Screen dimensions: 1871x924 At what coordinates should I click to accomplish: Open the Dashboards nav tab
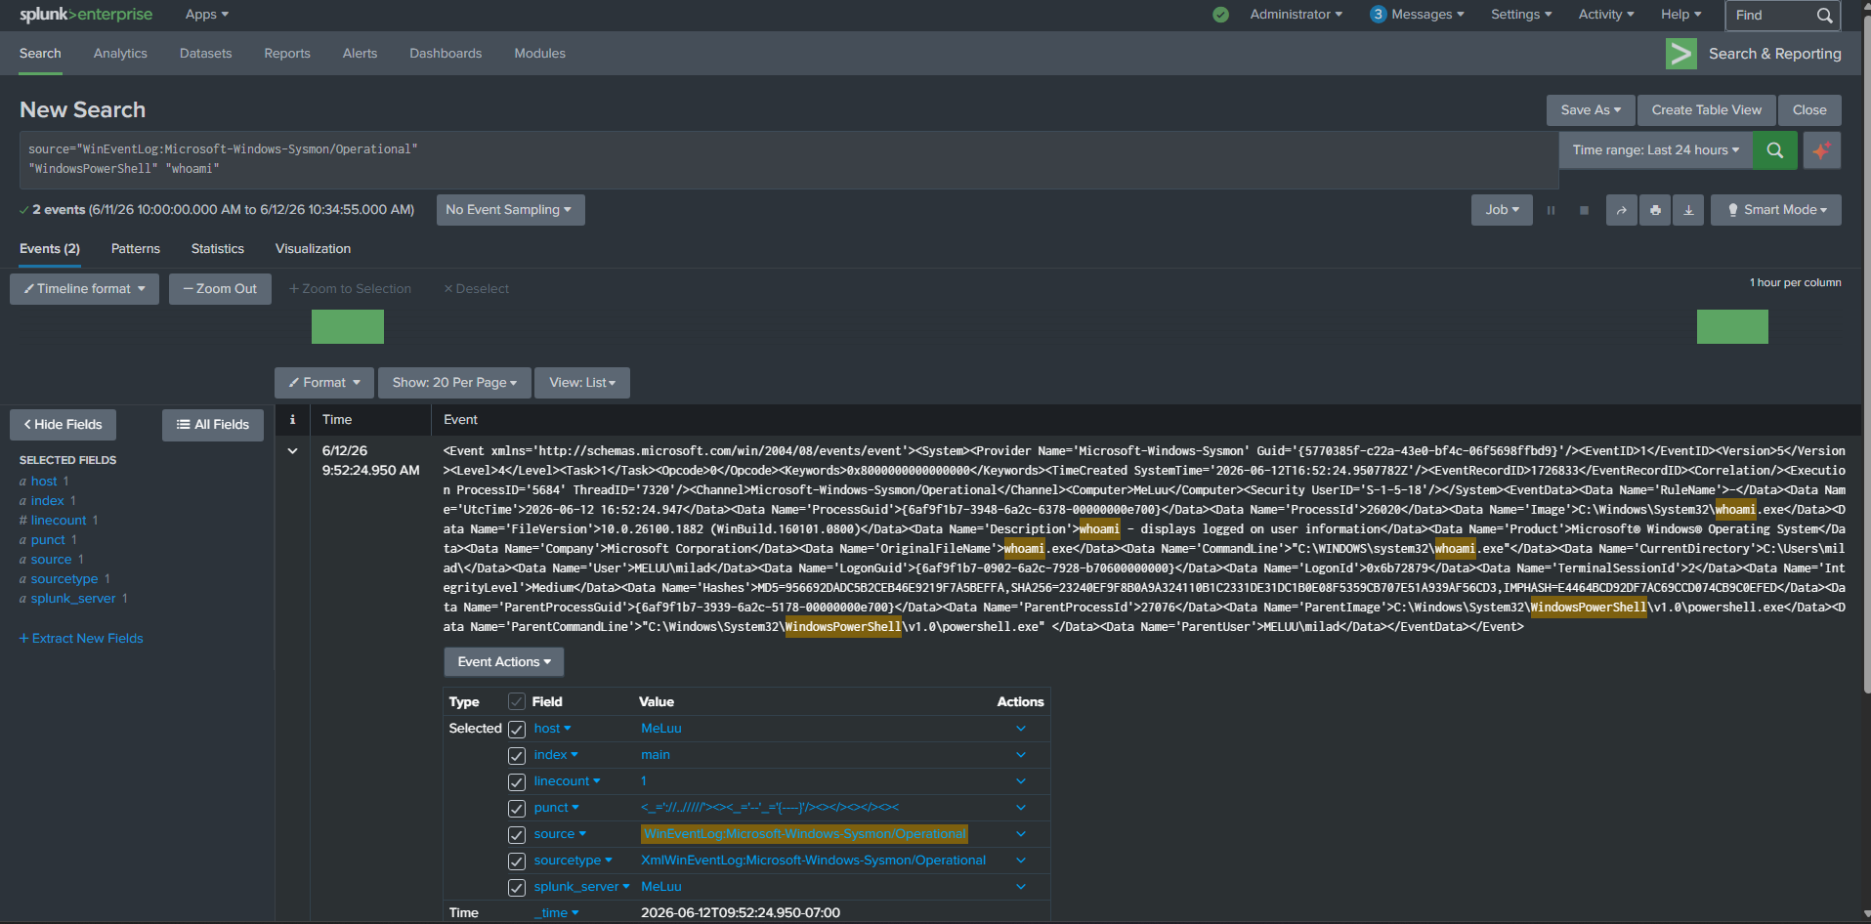(x=446, y=54)
